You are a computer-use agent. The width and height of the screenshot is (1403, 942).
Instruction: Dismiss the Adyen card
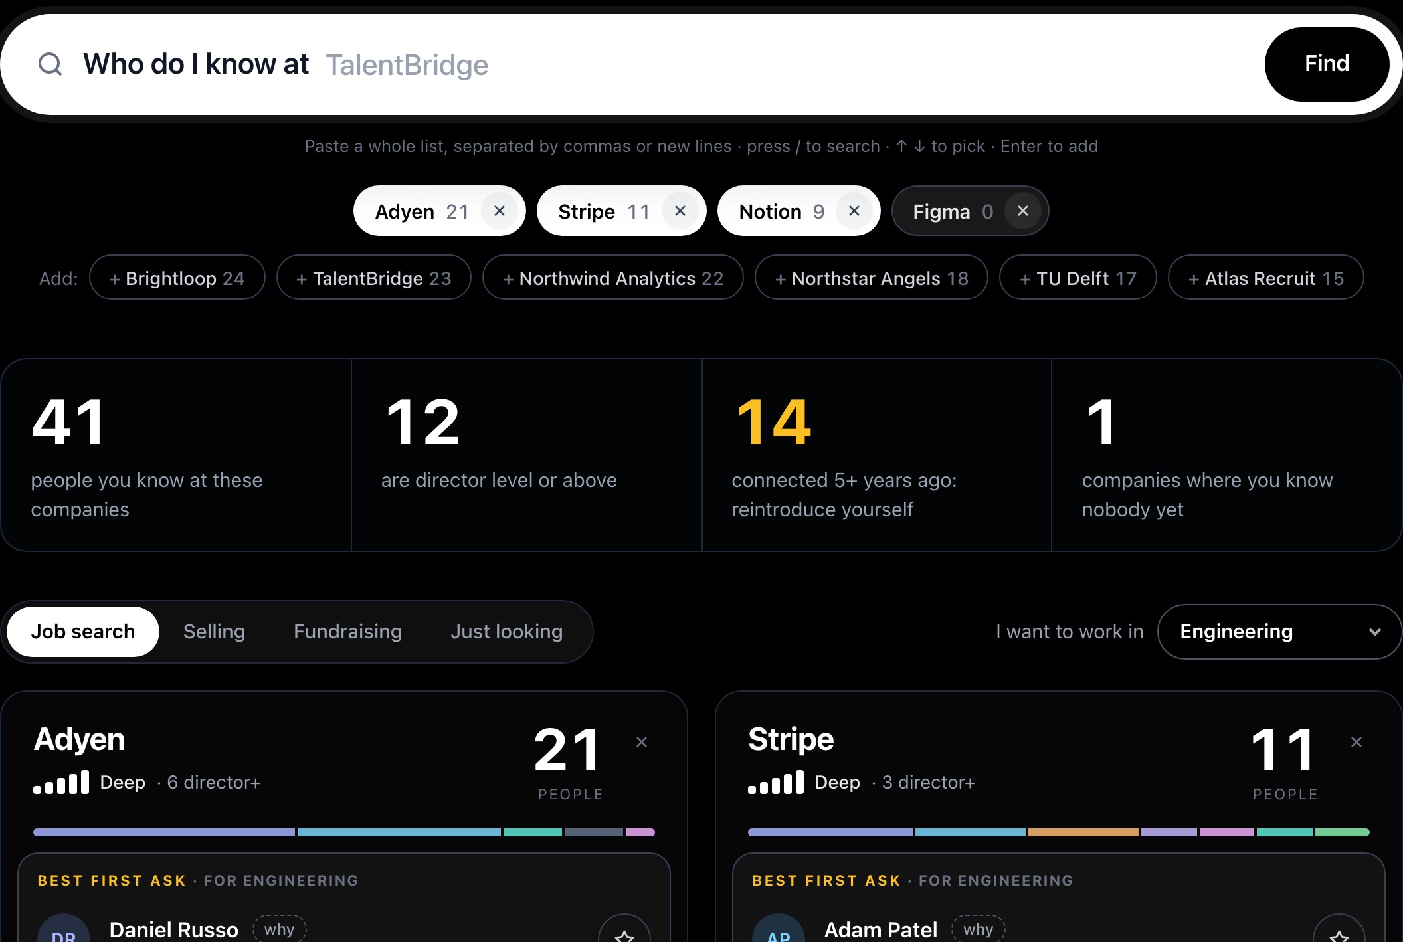[x=642, y=742]
